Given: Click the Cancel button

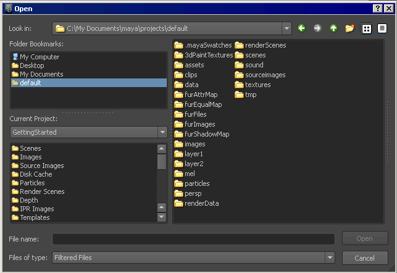Looking at the screenshot, I should (365, 258).
